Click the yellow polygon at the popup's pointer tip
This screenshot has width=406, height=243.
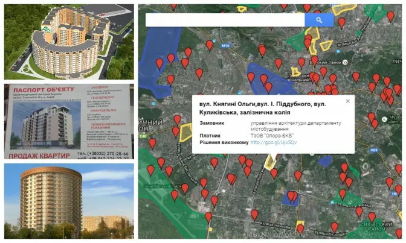tap(270, 162)
